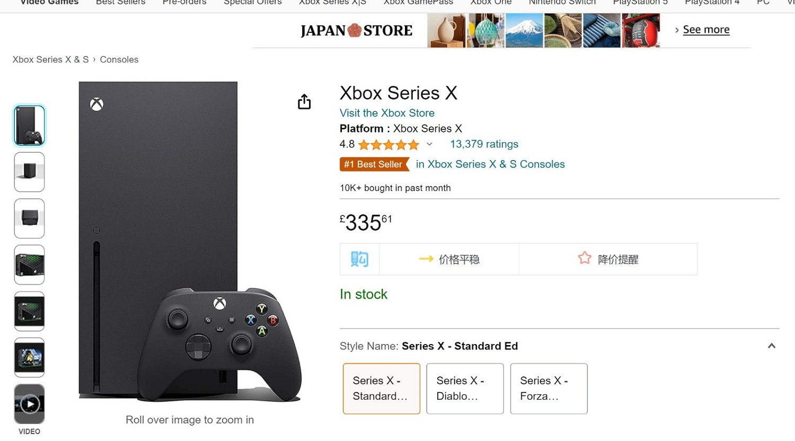This screenshot has height=441, width=795.
Task: Click the orange star rating icons
Action: click(x=388, y=144)
